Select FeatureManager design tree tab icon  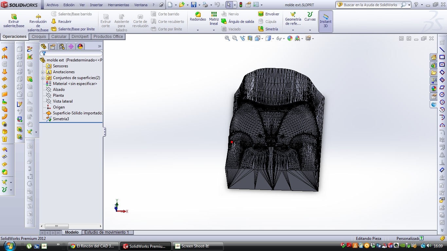[44, 46]
